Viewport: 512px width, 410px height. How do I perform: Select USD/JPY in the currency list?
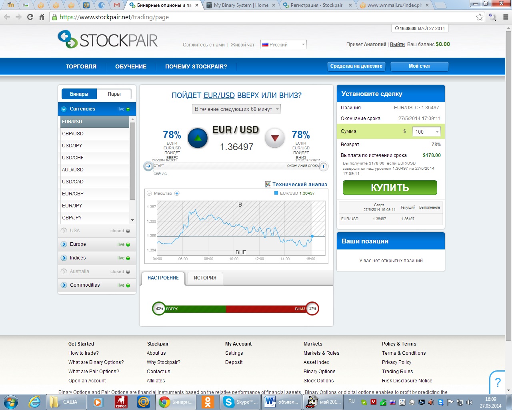pyautogui.click(x=94, y=146)
